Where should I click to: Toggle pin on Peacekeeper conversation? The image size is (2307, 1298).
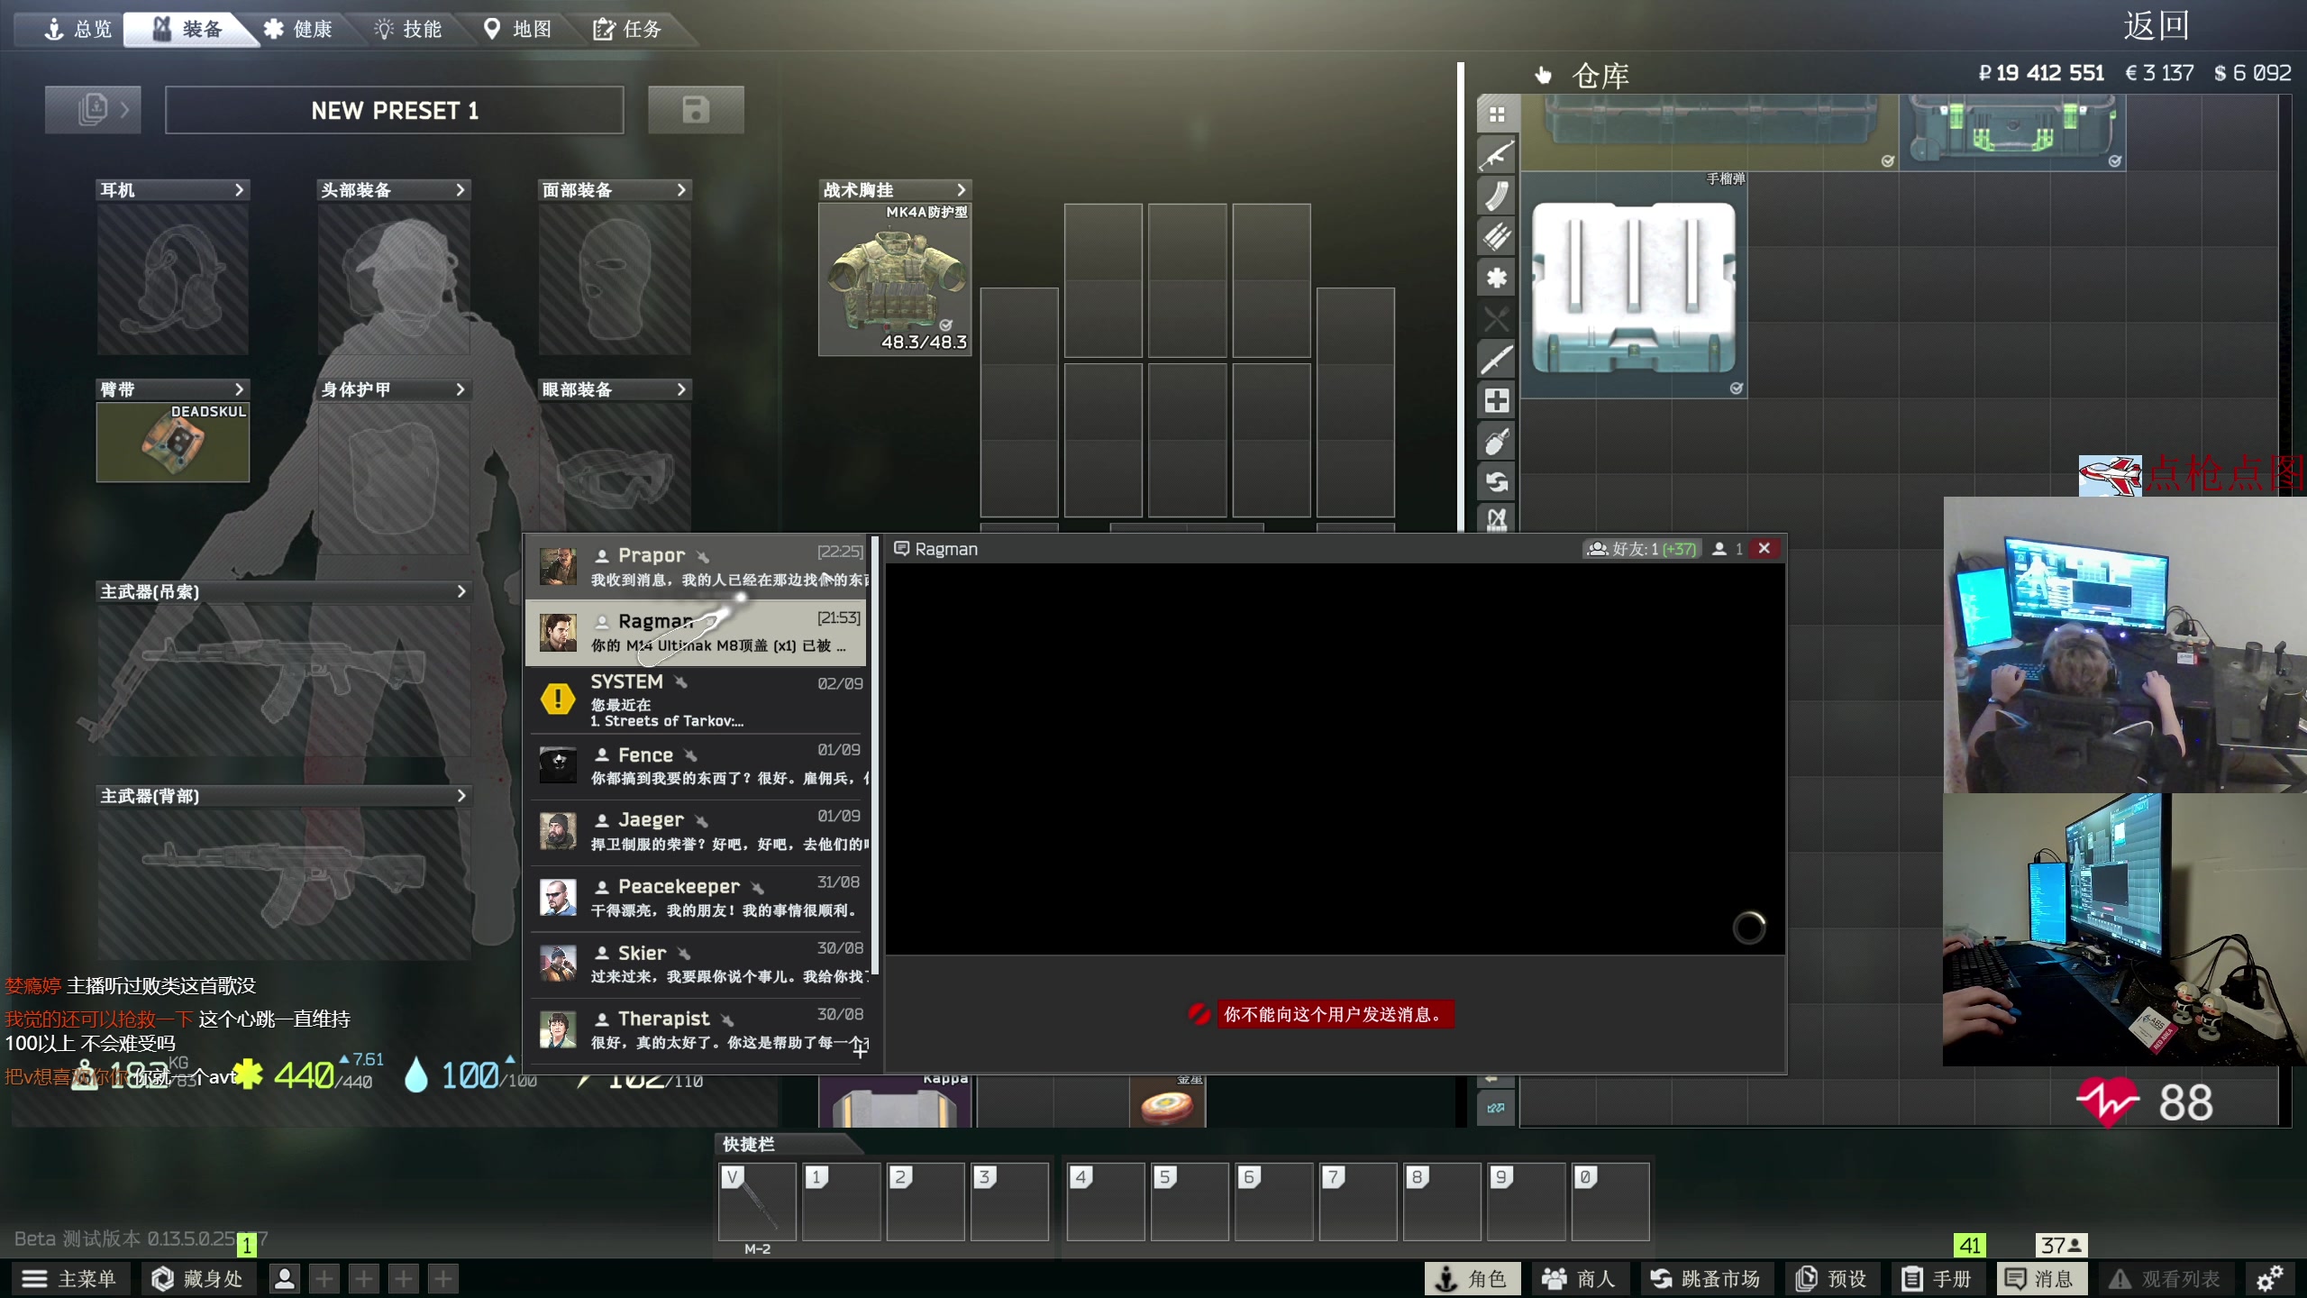(x=757, y=888)
